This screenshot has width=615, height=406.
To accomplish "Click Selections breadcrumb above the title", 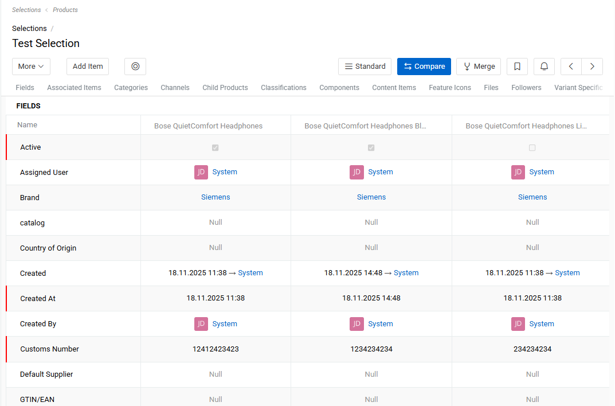I will click(x=29, y=29).
